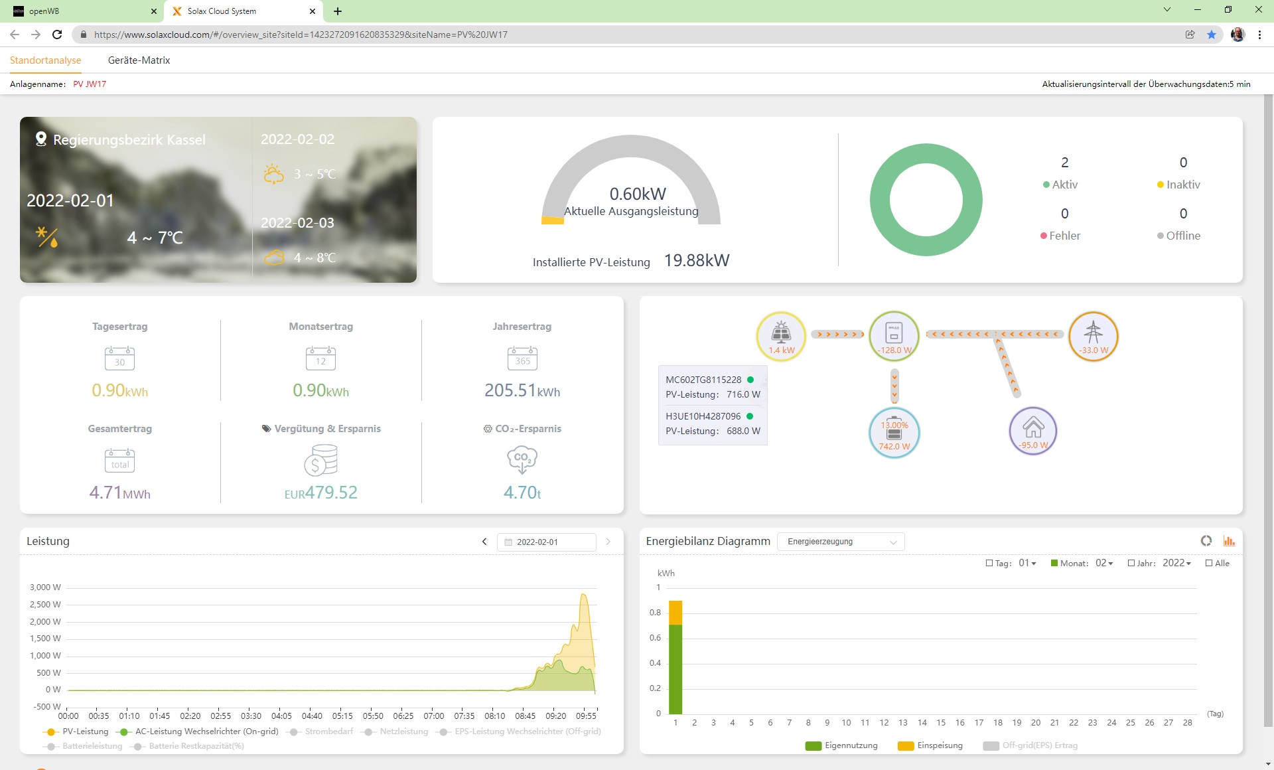Switch Energiebilanz to bar chart view
1274x770 pixels.
[x=1229, y=541]
